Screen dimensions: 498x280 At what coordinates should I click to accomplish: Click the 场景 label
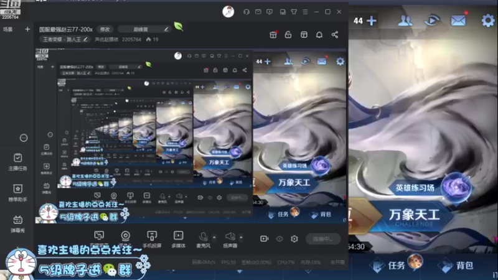pyautogui.click(x=7, y=29)
